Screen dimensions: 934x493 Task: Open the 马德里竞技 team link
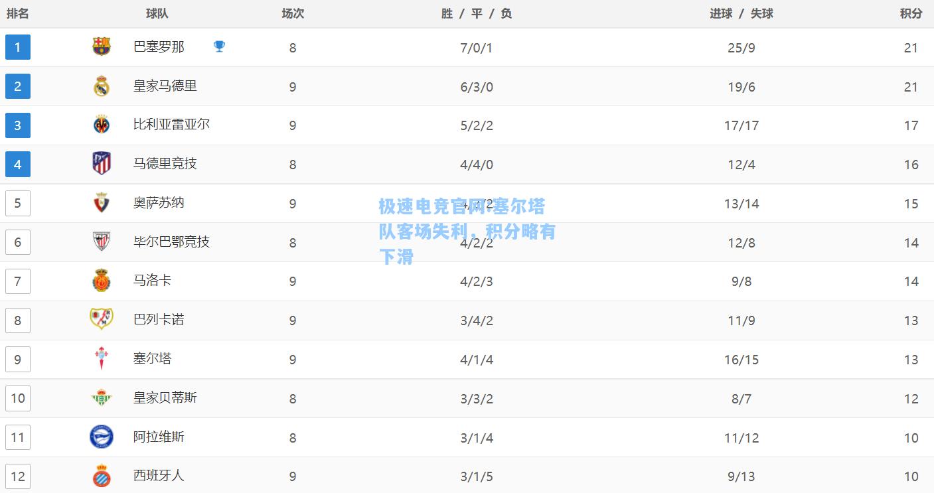(165, 163)
